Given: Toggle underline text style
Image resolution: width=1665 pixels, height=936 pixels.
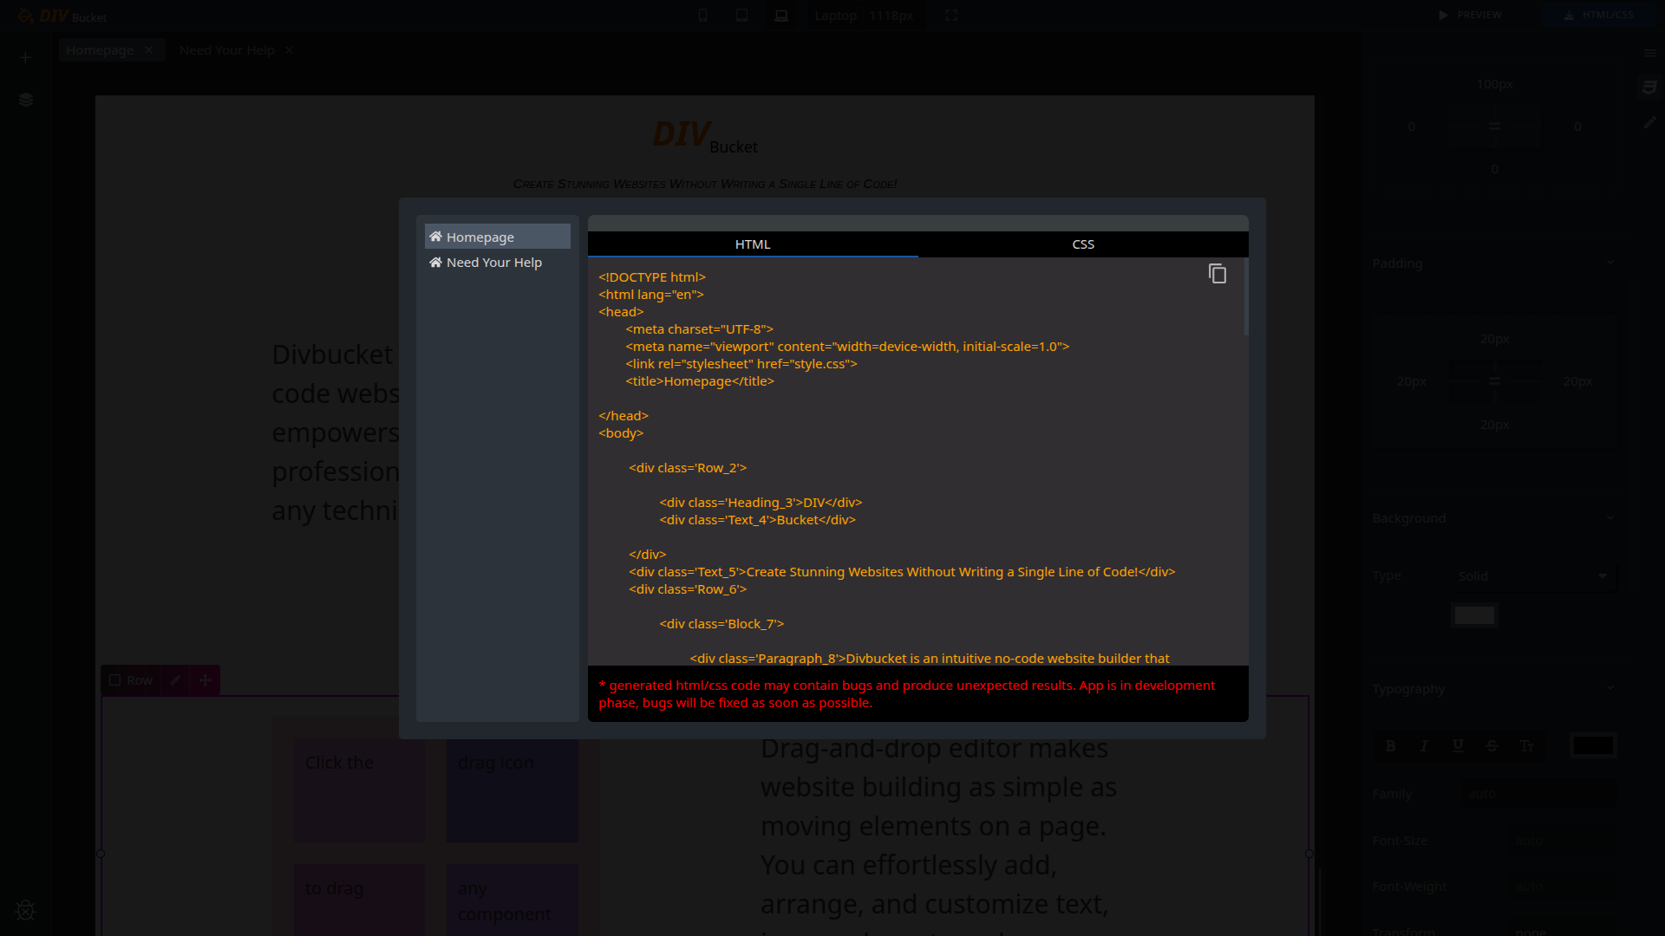Looking at the screenshot, I should click(x=1459, y=746).
